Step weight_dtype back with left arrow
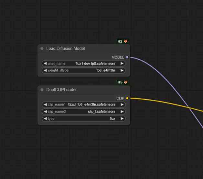Screen dimensions: 203x179 [x=45, y=70]
